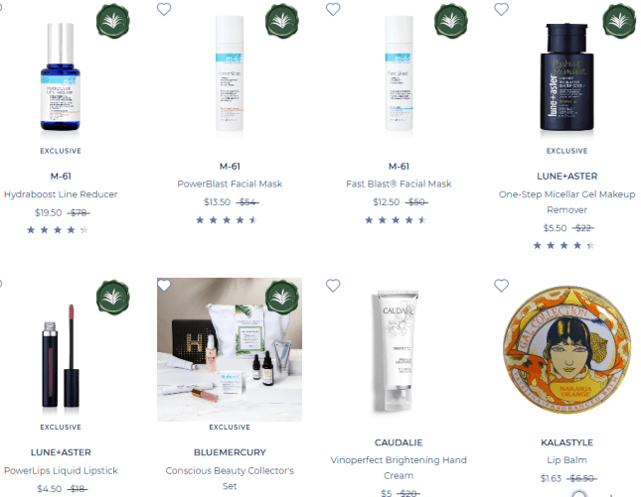This screenshot has width=641, height=497.
Task: Click heart on Conscious Beauty set image
Action: (164, 286)
